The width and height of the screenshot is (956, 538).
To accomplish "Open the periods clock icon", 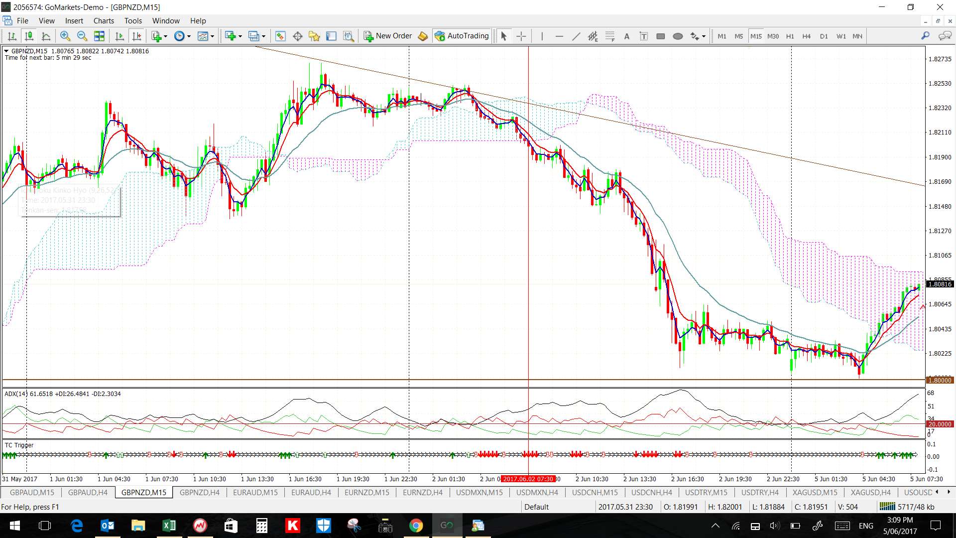I will [179, 36].
